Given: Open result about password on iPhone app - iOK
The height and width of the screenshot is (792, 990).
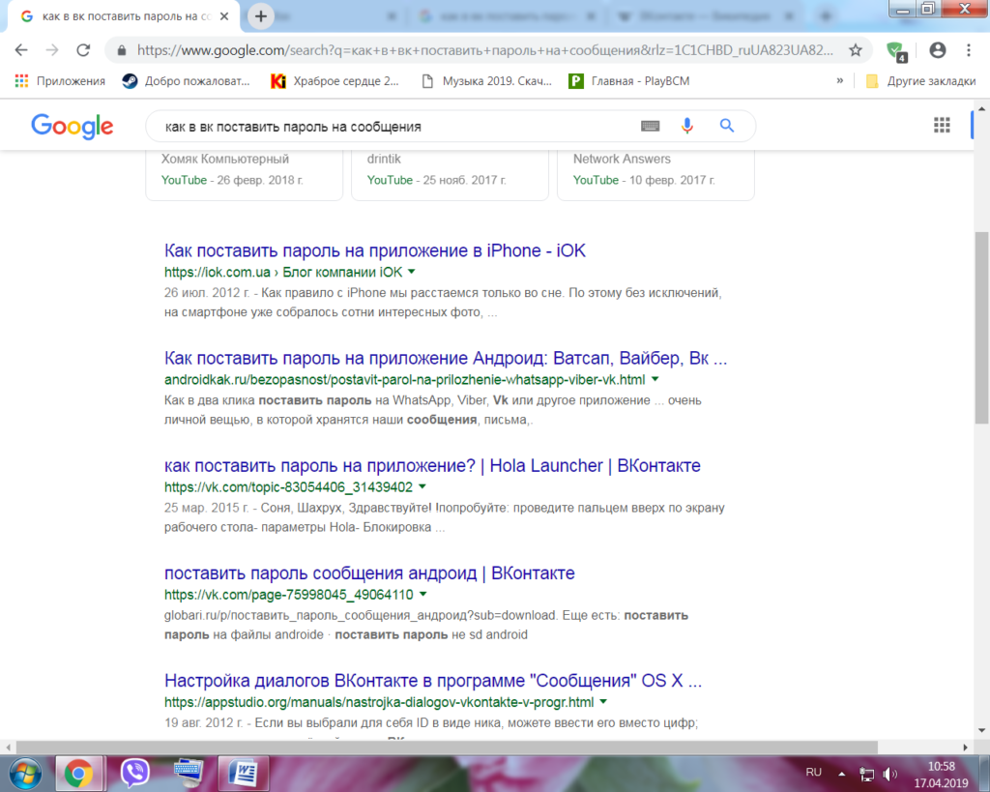Looking at the screenshot, I should 375,250.
